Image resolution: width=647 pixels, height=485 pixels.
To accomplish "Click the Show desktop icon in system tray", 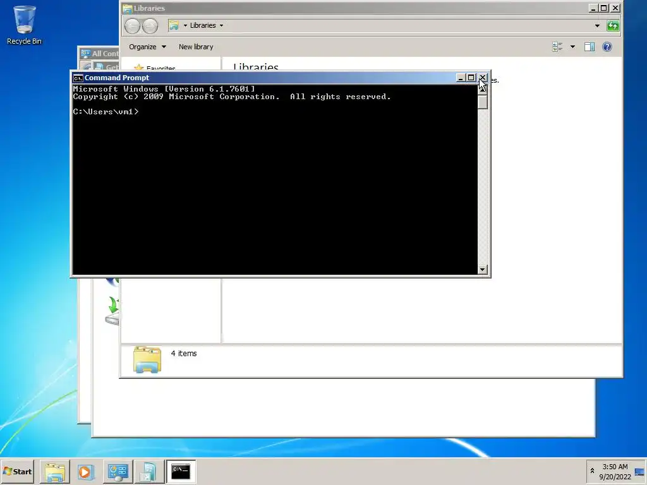I will (x=639, y=472).
